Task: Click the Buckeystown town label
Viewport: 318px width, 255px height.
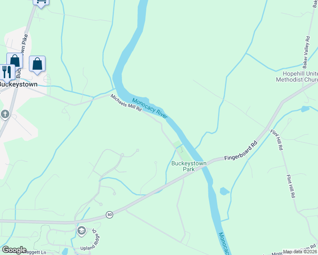Action: point(18,84)
